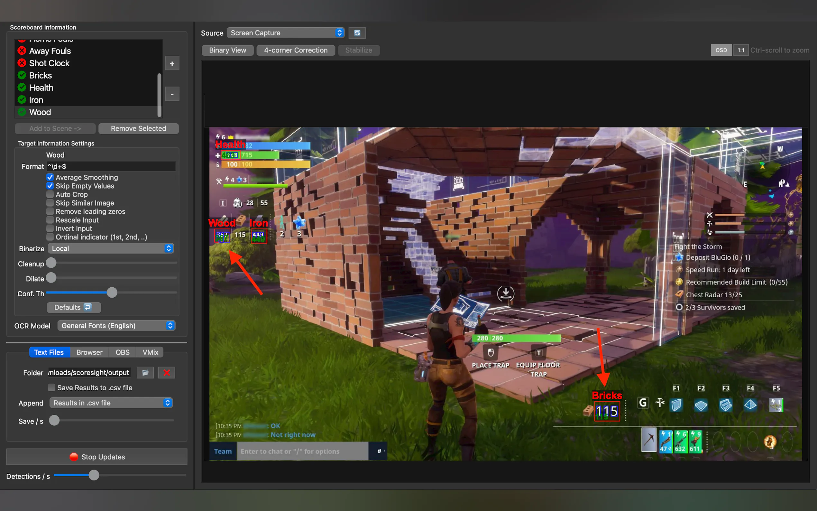
Task: Open the OCR Model dropdown
Action: point(116,325)
